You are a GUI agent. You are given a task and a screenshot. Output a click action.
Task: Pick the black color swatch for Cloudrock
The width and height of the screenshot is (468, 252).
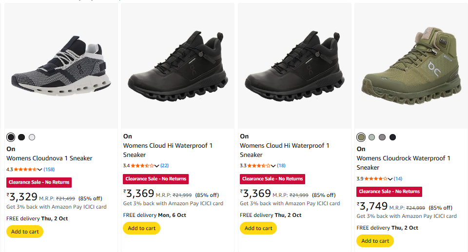pyautogui.click(x=393, y=137)
